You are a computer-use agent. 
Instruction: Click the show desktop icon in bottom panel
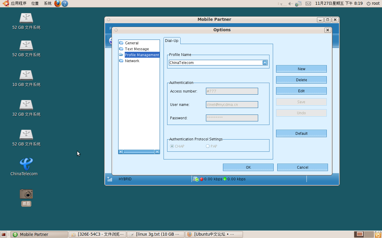click(x=3, y=234)
